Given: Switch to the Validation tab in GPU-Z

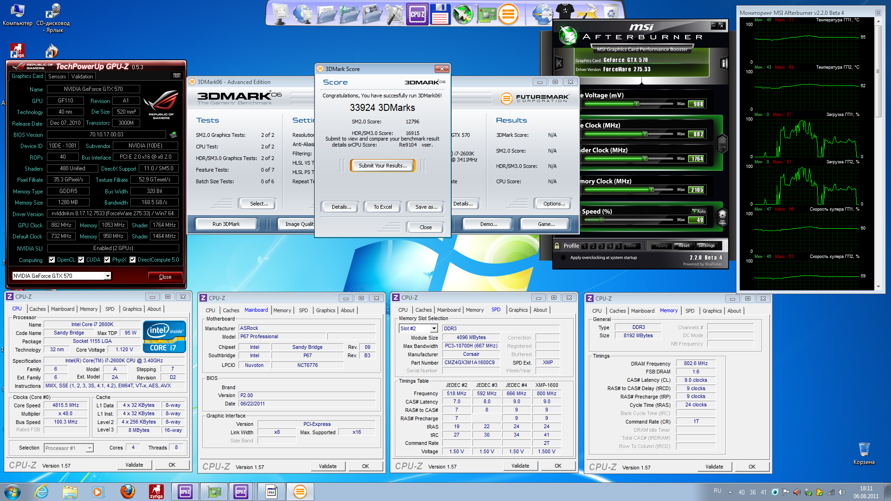Looking at the screenshot, I should click(x=82, y=77).
